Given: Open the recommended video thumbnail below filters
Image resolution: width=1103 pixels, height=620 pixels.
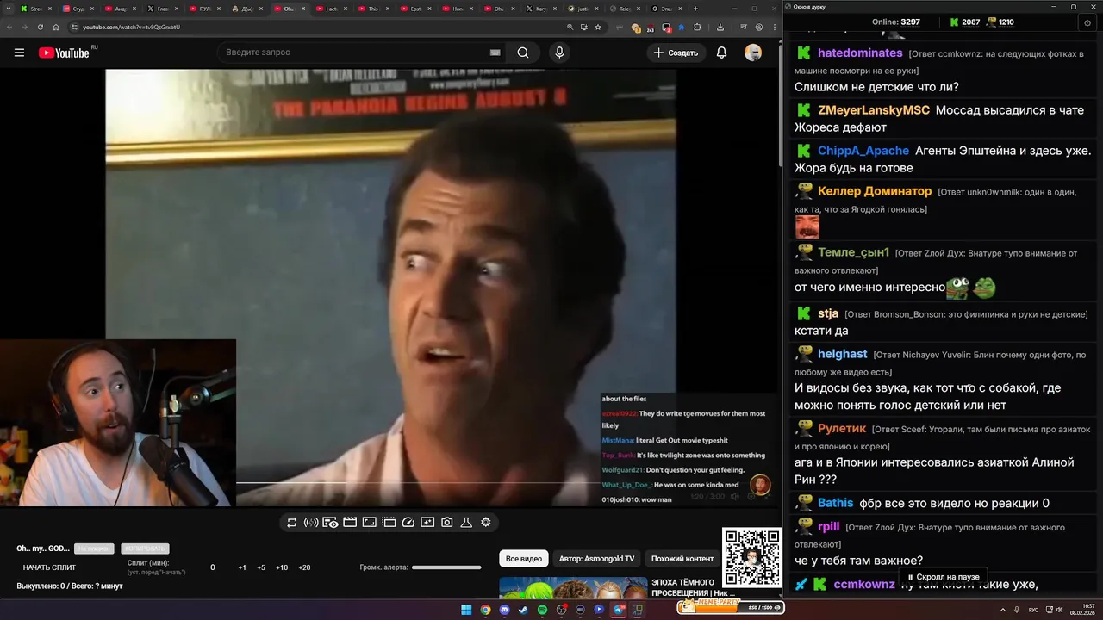Looking at the screenshot, I should 573,588.
